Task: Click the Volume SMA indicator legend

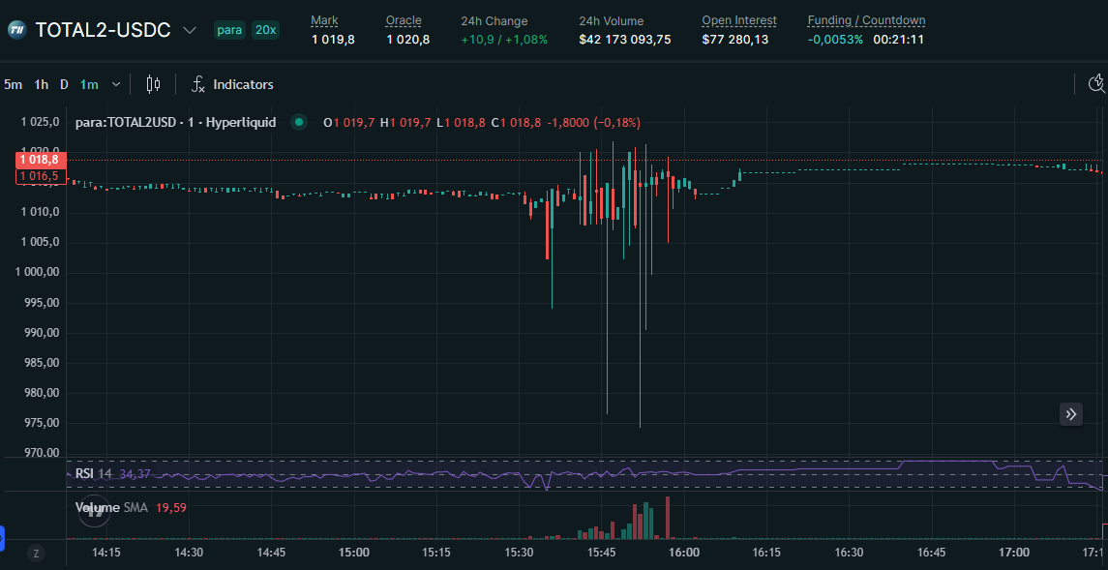Action: [109, 507]
